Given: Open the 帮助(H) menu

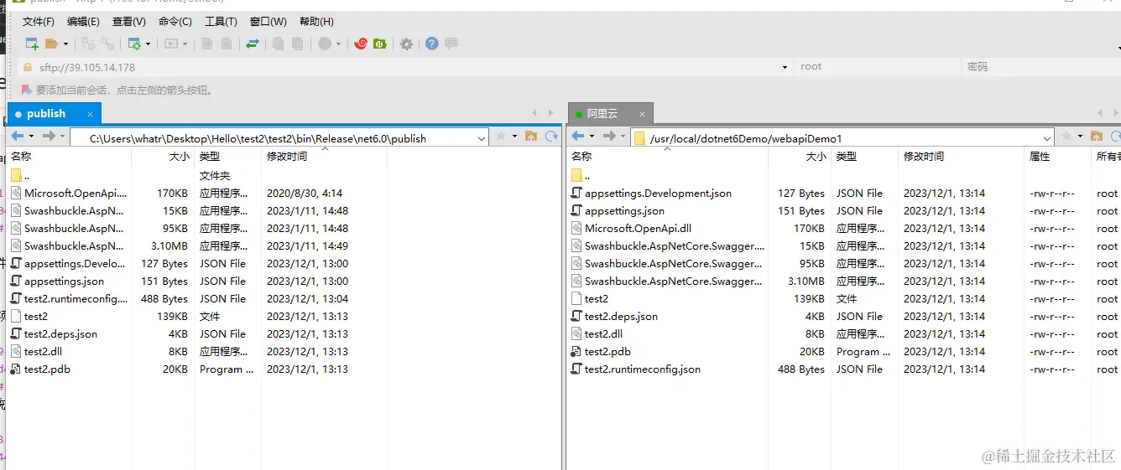Looking at the screenshot, I should 315,22.
